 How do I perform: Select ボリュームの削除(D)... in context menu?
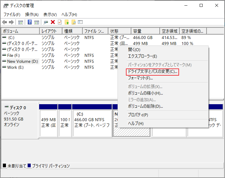click(x=145, y=106)
